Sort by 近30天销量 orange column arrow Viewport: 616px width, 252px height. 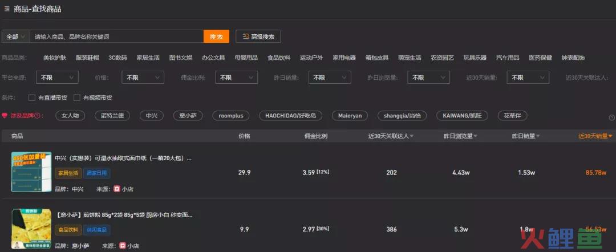click(610, 136)
